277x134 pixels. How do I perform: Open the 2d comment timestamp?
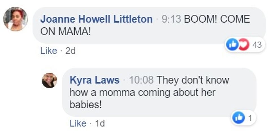(x=70, y=51)
